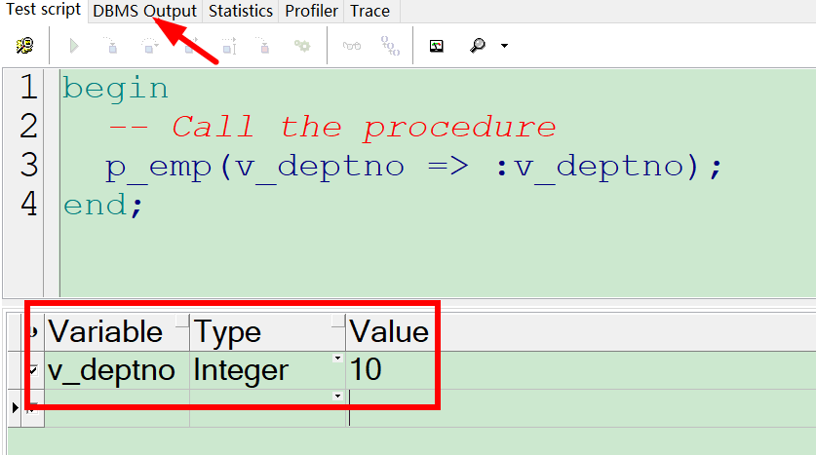816x455 pixels.
Task: Click the 0-to-0 chain icon in toolbar
Action: coord(390,46)
